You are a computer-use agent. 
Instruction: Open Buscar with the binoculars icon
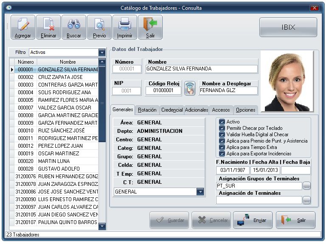pos(74,27)
